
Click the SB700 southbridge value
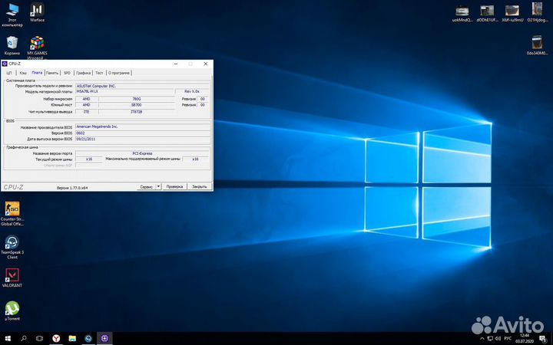click(x=137, y=105)
